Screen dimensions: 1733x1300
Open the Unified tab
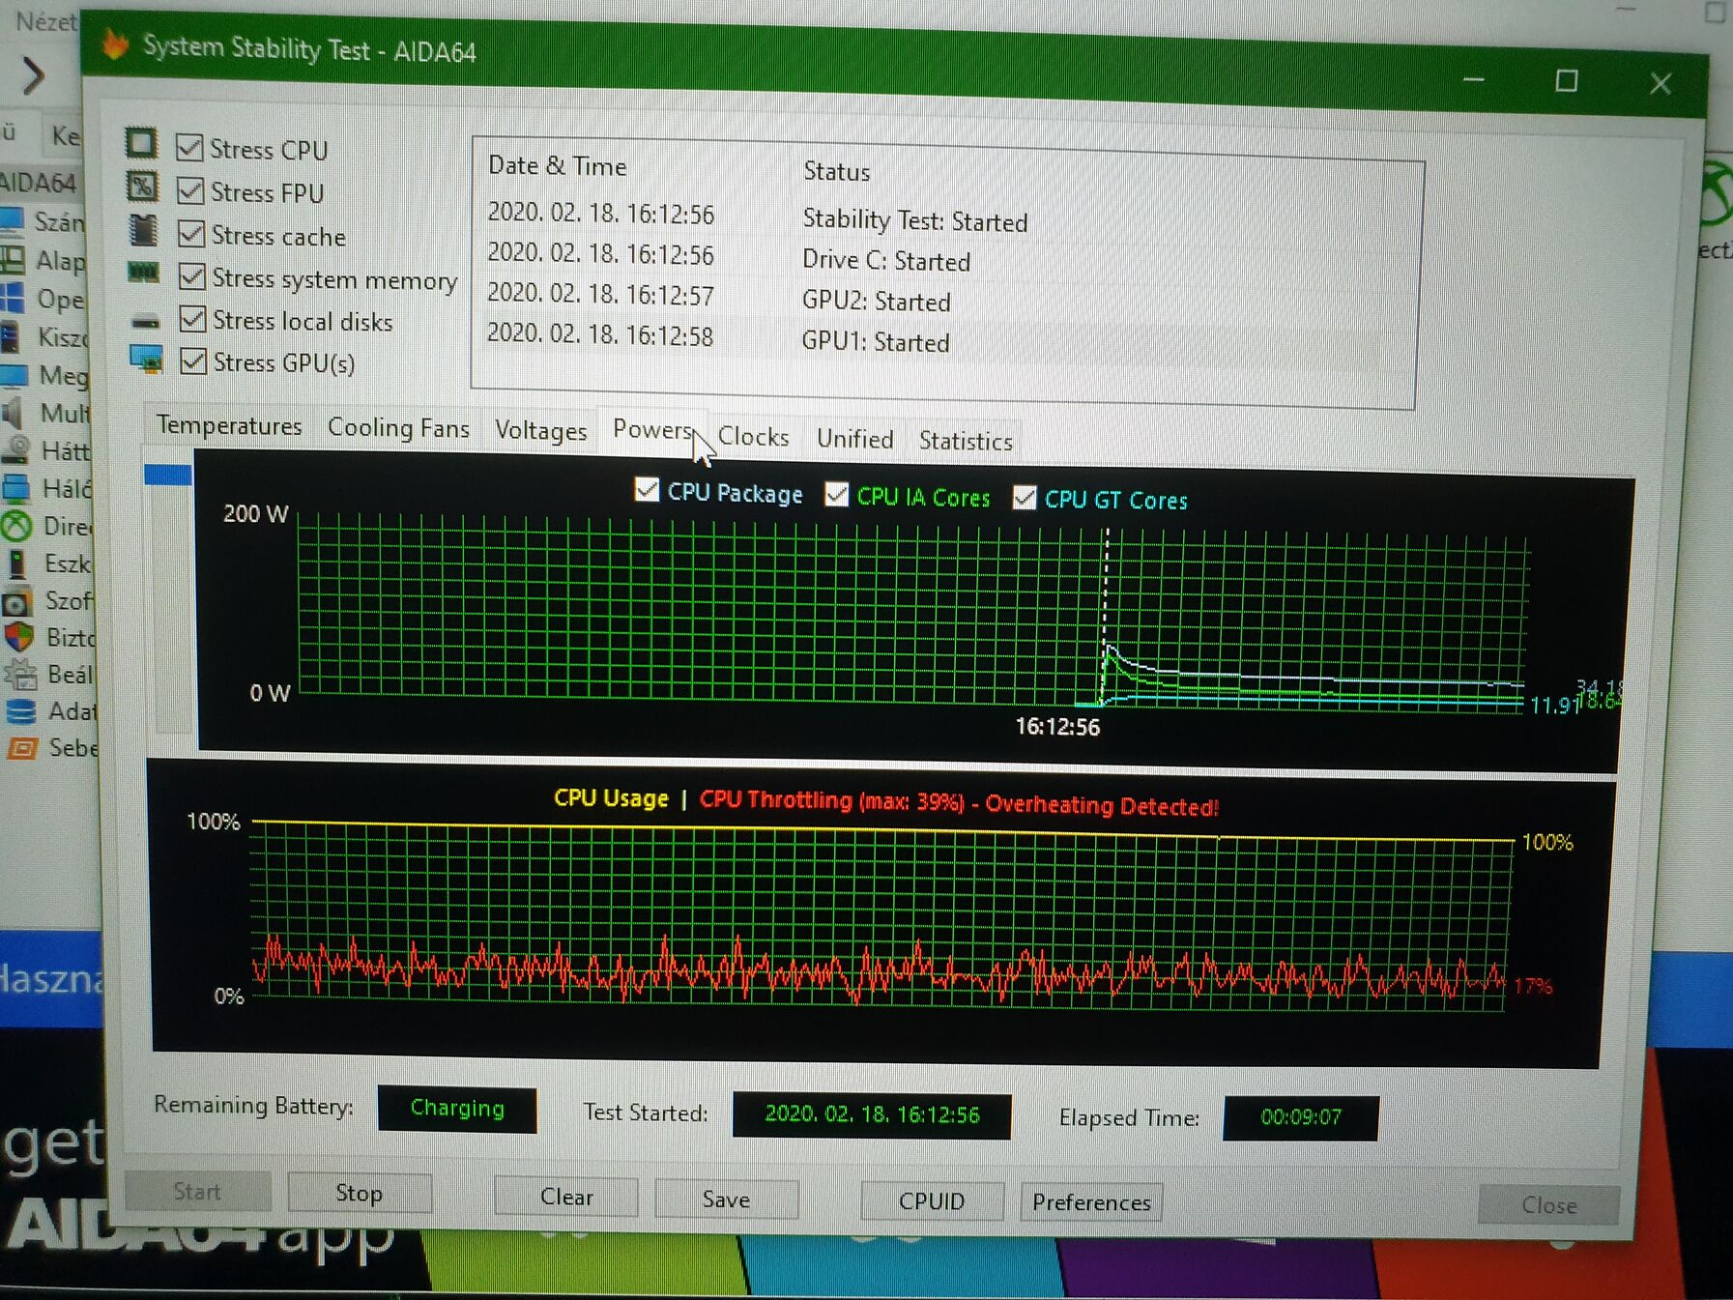[x=854, y=439]
